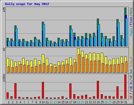Image resolution: width=134 pixels, height=105 pixels.
Task: Click the 'kB F' legend label
Action: (x=131, y=96)
